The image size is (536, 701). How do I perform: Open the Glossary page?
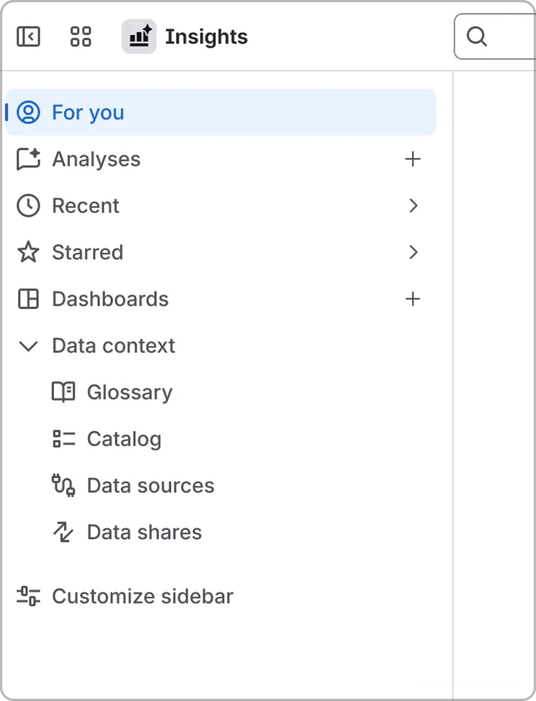point(130,392)
